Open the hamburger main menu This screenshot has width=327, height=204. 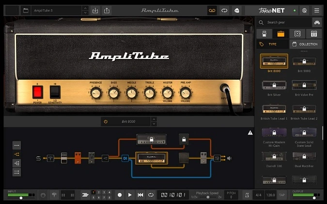316,11
